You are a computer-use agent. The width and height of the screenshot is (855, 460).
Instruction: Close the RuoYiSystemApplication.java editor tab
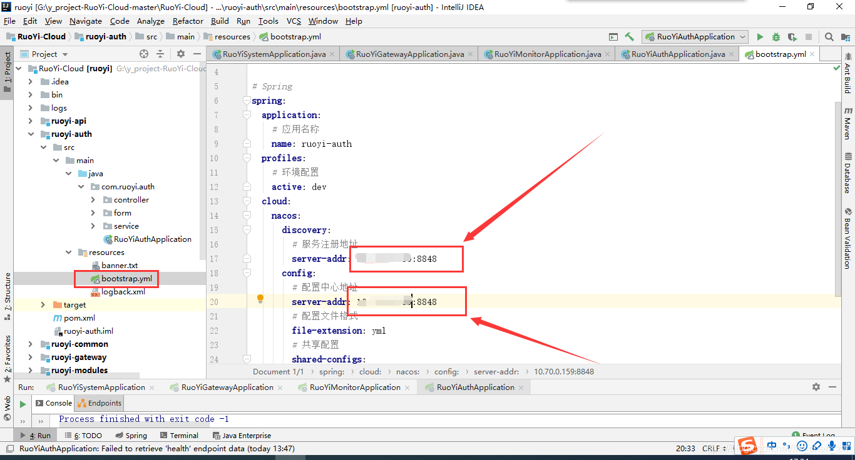click(x=332, y=54)
